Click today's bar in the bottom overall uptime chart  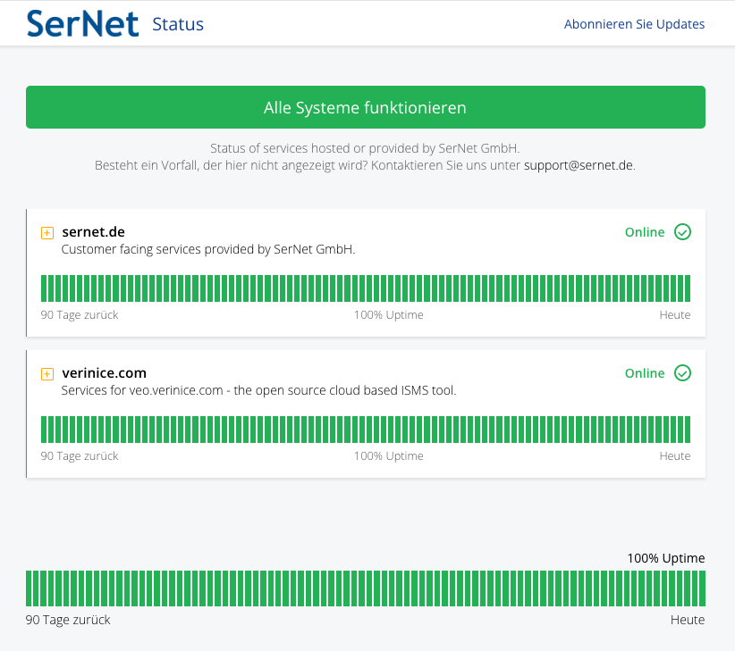click(x=702, y=588)
